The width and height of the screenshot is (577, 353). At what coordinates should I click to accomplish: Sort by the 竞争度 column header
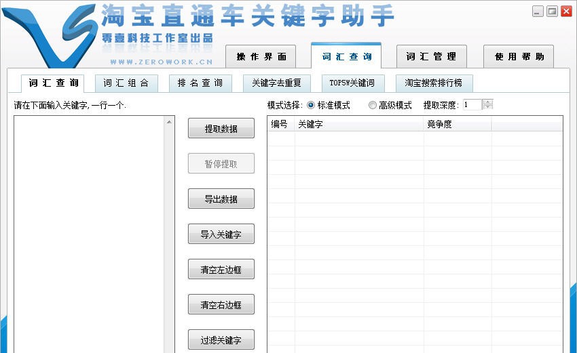click(458, 124)
